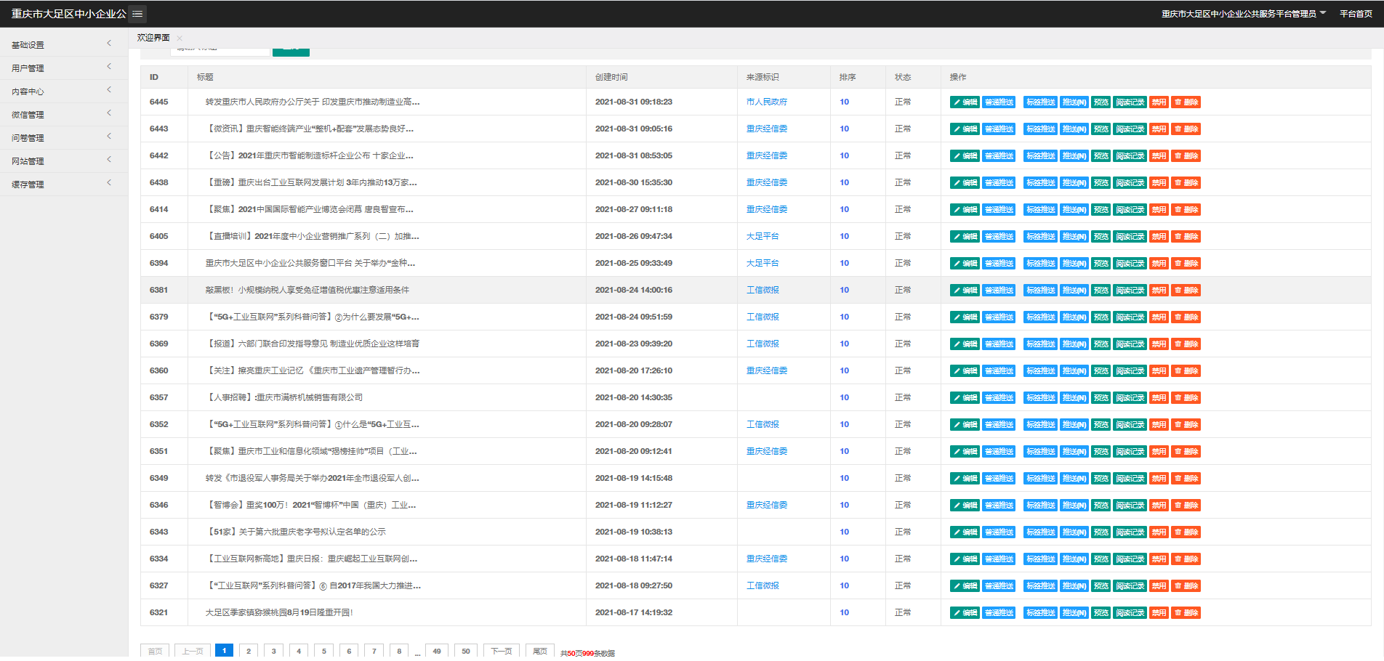Image resolution: width=1384 pixels, height=661 pixels.
Task: Select title 大足区季家镇猕猴桃园8月19日隆重开园
Action: 279,613
